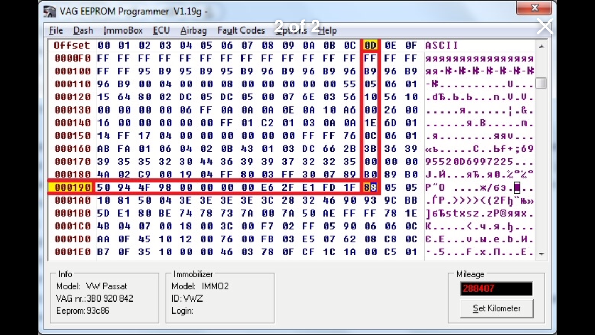Click byte E6 in row 000190
The image size is (595, 335).
(x=268, y=187)
